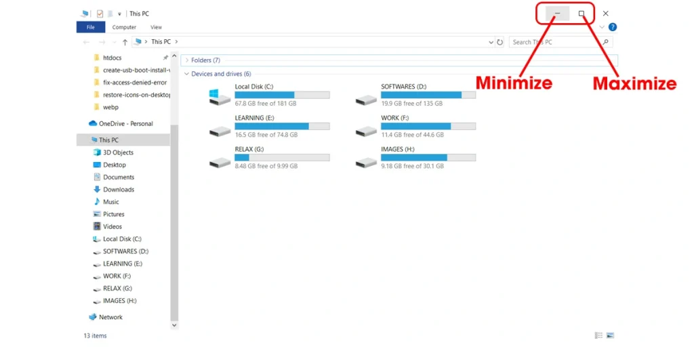
Task: Expand the ribbon with the chevron
Action: tap(602, 27)
